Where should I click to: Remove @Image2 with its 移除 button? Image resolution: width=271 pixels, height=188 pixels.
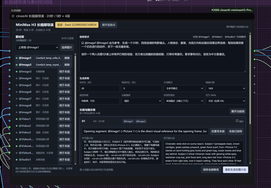[x=67, y=65]
